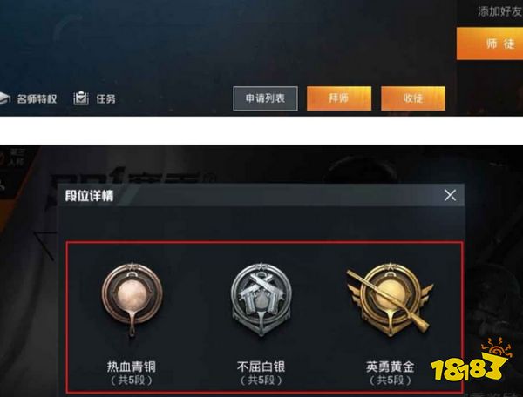Open the 名师特权 graduation cap icon
The height and width of the screenshot is (397, 523).
[4, 98]
